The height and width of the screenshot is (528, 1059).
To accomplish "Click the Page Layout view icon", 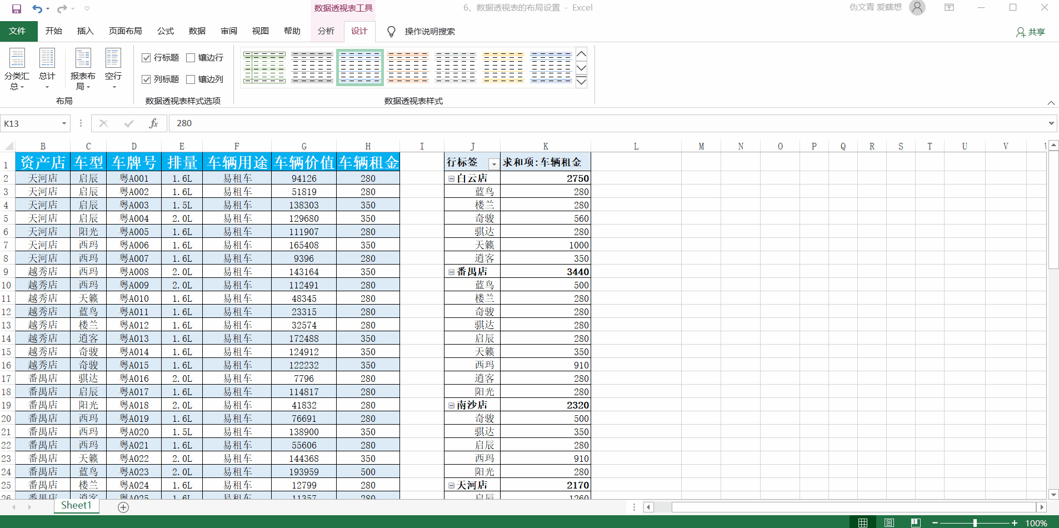I will [x=889, y=522].
